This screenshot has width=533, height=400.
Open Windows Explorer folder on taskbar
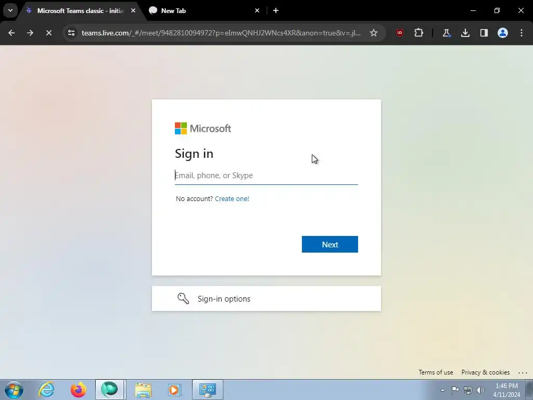pos(143,390)
